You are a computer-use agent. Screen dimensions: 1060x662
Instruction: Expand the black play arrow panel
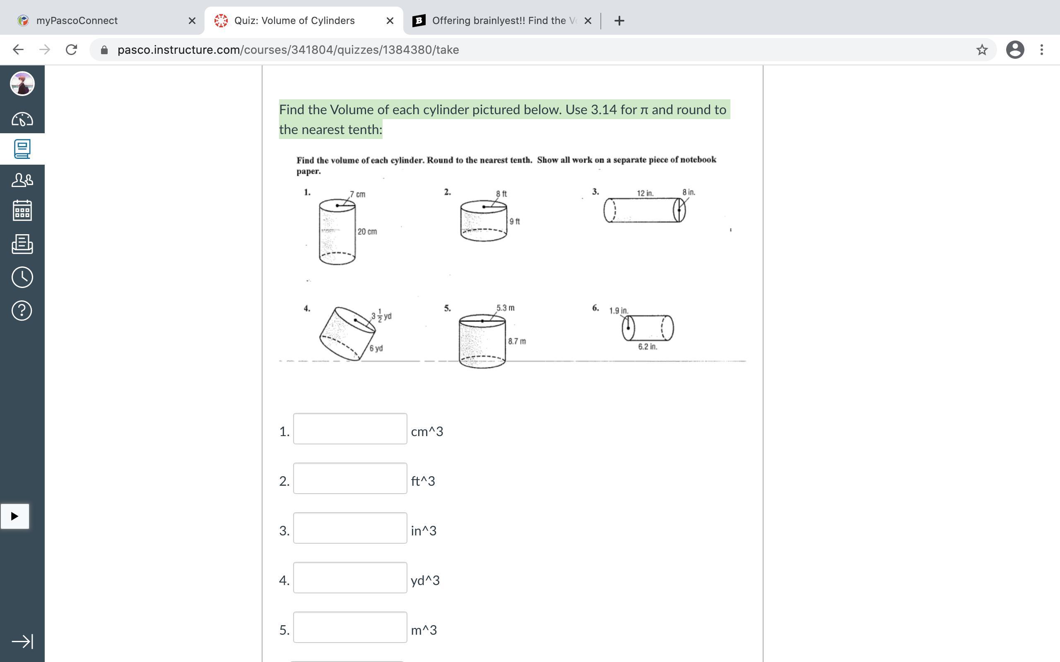click(14, 516)
